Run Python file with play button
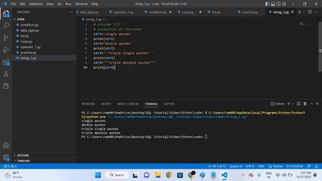This screenshot has width=322, height=181. point(300,12)
